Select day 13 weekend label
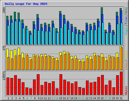 53,98
